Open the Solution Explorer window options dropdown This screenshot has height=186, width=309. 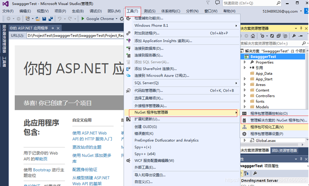(x=296, y=28)
